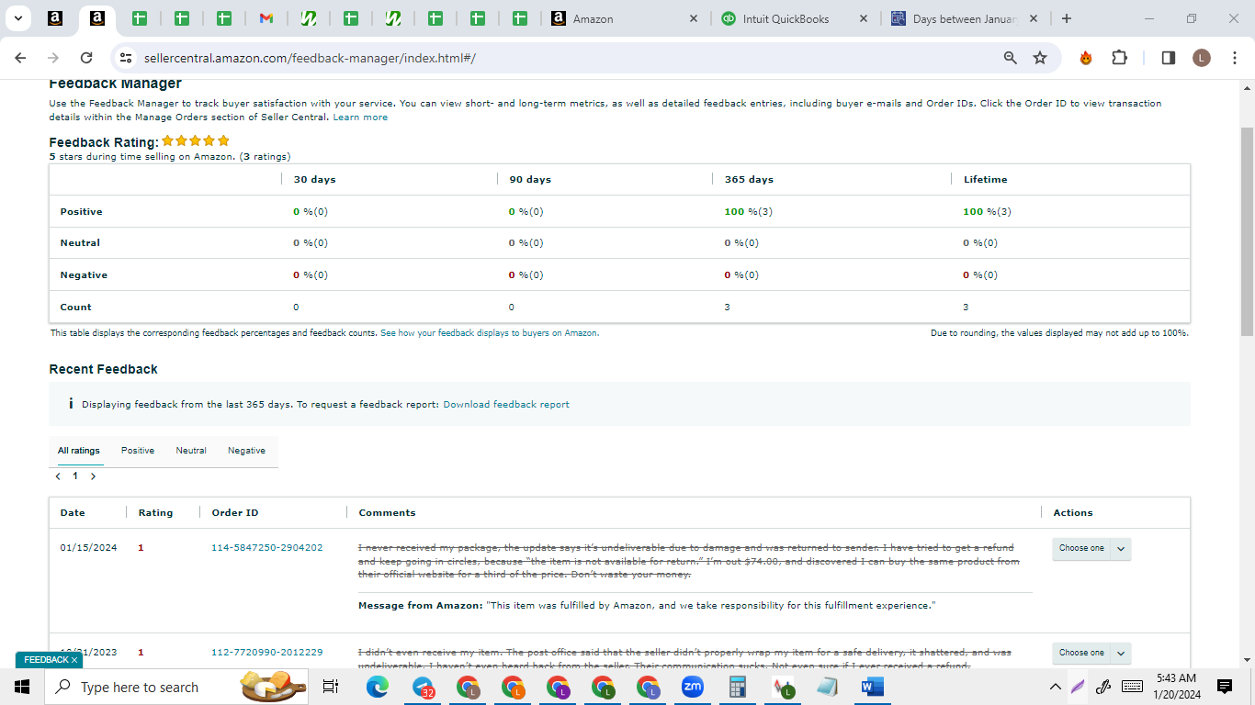
Task: Select the Negative feedback tab
Action: tap(246, 451)
